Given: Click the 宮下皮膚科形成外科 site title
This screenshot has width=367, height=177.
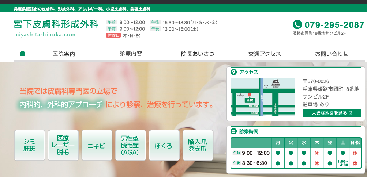Looking at the screenshot, I should (56, 24).
